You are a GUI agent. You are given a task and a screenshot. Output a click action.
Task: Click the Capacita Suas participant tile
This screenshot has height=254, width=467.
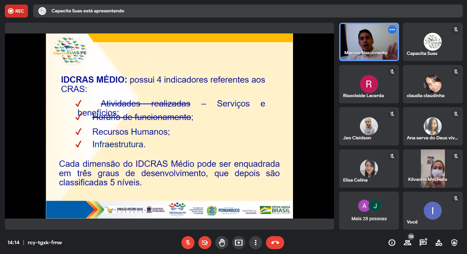[433, 42]
